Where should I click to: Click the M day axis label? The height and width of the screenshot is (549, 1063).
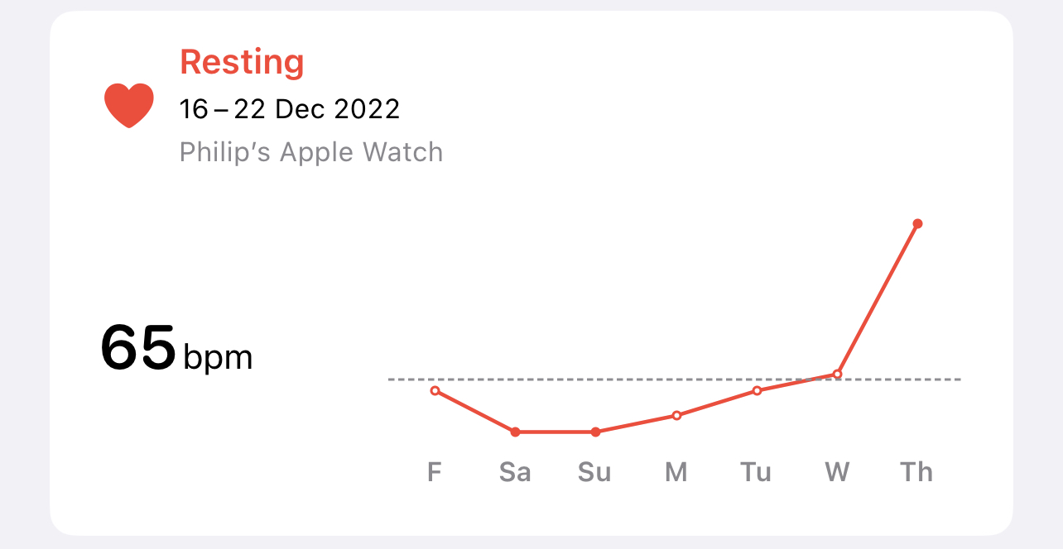[676, 472]
